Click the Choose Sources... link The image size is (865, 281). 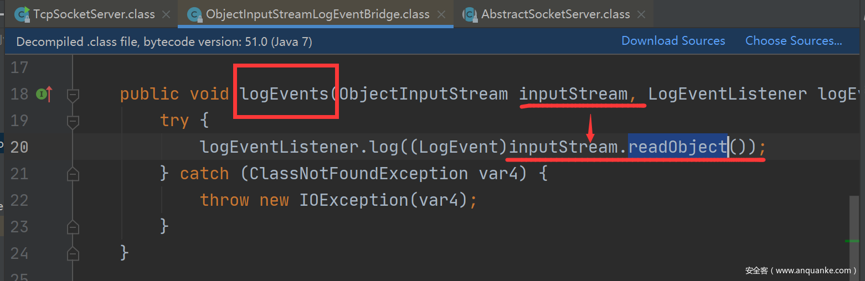[793, 41]
